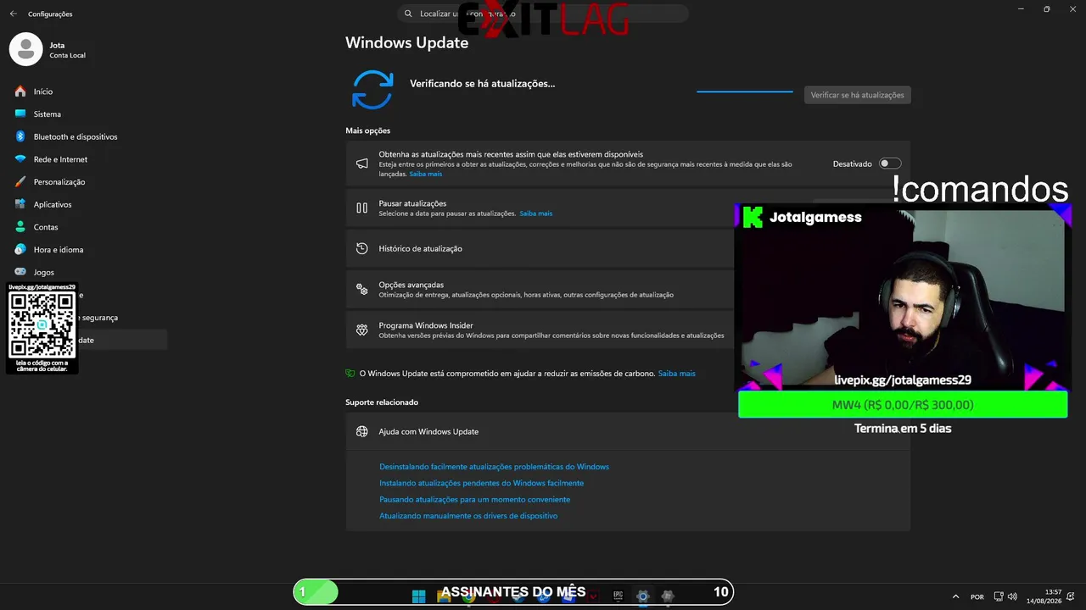This screenshot has height=610, width=1086.
Task: Click the Wi-Fi icon for Rede e Internet
Action: click(x=20, y=159)
